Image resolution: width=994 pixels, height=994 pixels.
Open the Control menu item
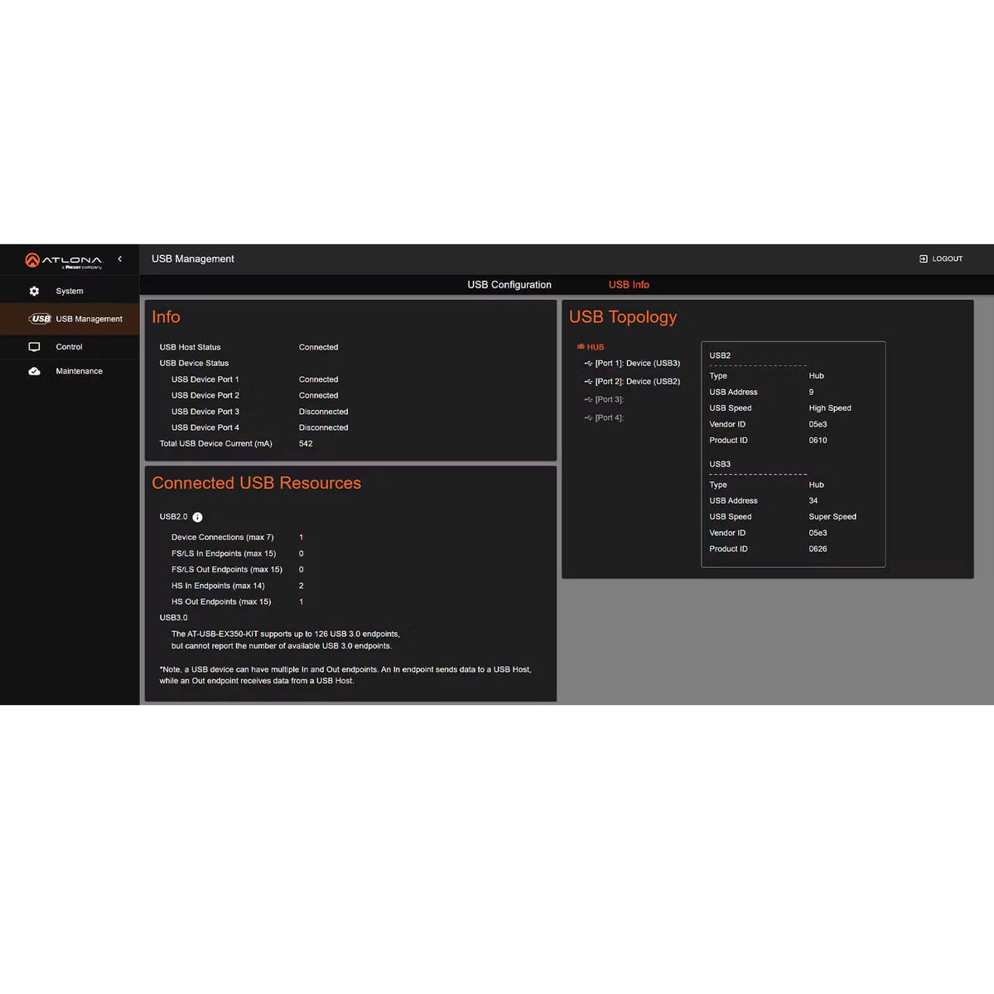(70, 347)
